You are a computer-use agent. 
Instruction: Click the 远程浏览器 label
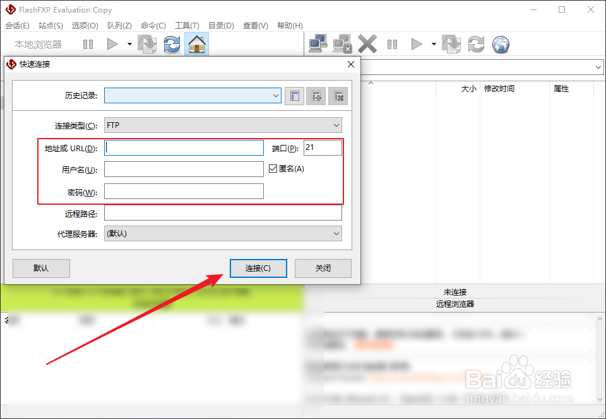(455, 304)
